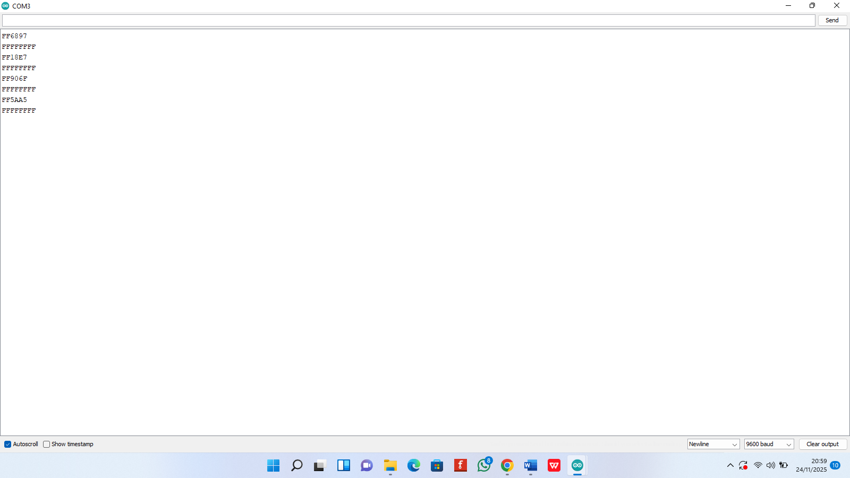Screen dimensions: 850x478
Task: Click the Send button
Action: pyautogui.click(x=832, y=20)
